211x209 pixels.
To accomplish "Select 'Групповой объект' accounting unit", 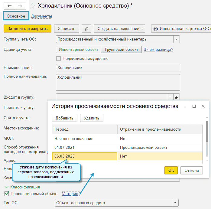I will [122, 49].
